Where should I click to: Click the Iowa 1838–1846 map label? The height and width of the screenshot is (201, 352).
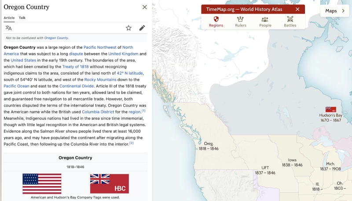tap(292, 162)
